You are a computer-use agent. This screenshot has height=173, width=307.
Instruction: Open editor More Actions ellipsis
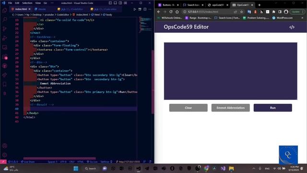point(150,9)
